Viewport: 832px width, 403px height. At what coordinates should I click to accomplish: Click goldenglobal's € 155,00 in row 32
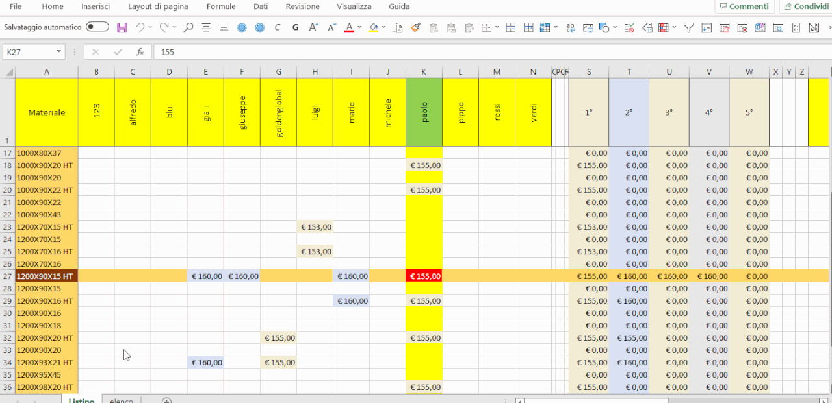[278, 338]
